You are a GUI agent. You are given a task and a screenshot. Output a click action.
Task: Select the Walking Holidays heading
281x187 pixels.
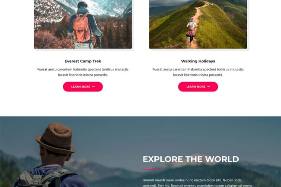[x=198, y=61]
